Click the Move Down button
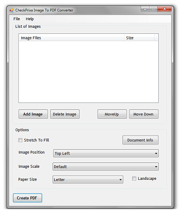The image size is (182, 216). [x=143, y=114]
